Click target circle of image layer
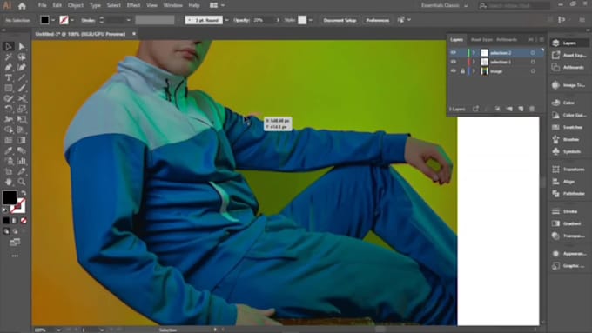Screen dimensions: 592x333 [533, 71]
